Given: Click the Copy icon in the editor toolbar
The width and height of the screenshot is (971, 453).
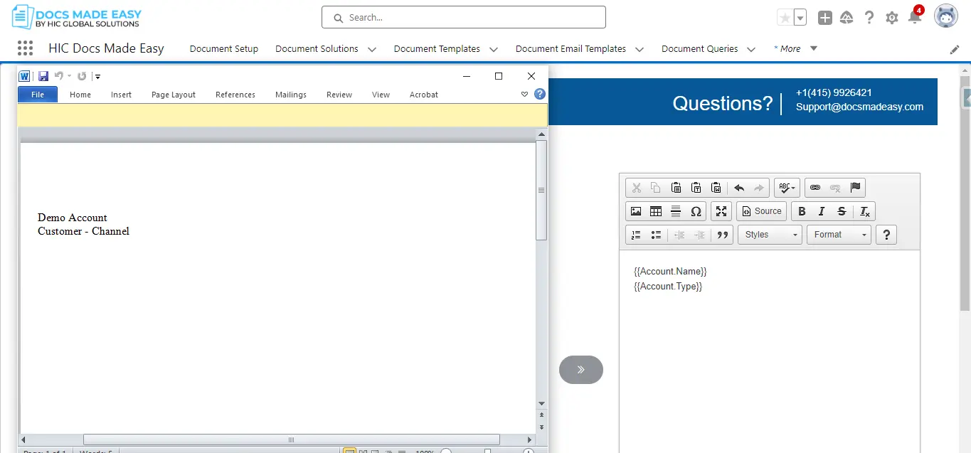Looking at the screenshot, I should click(656, 188).
